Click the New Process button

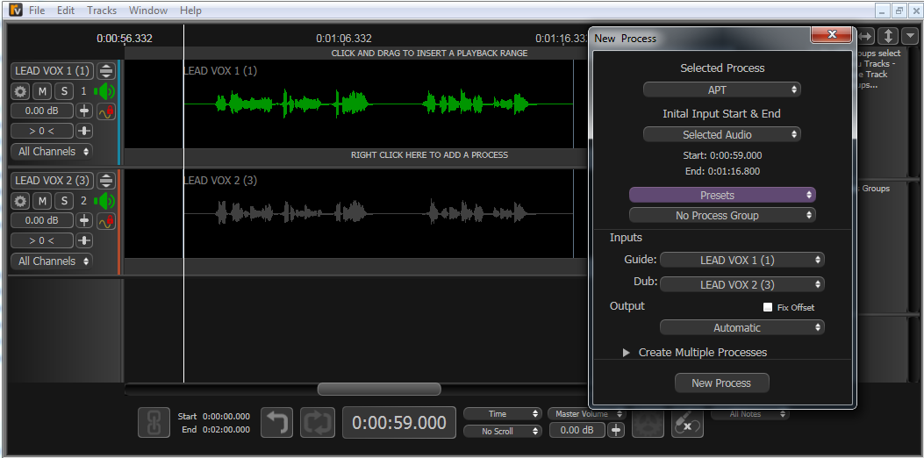pos(721,383)
